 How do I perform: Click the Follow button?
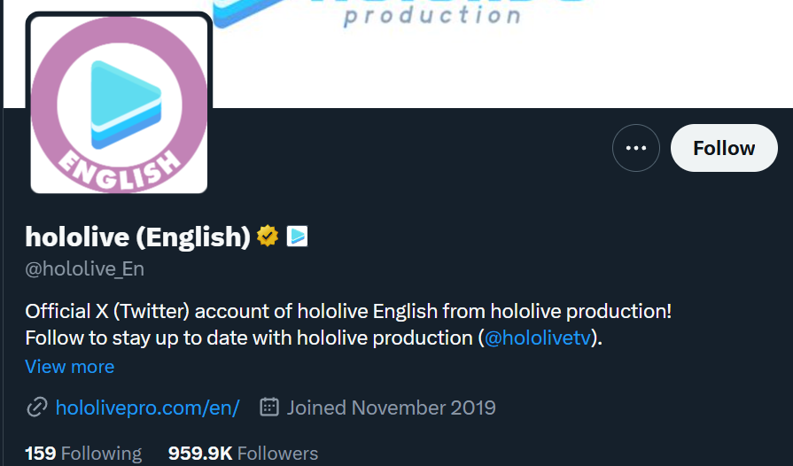pos(723,148)
